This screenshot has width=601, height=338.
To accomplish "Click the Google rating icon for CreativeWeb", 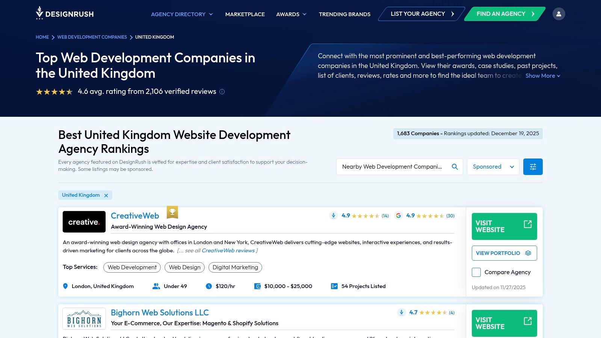I will coord(399,216).
